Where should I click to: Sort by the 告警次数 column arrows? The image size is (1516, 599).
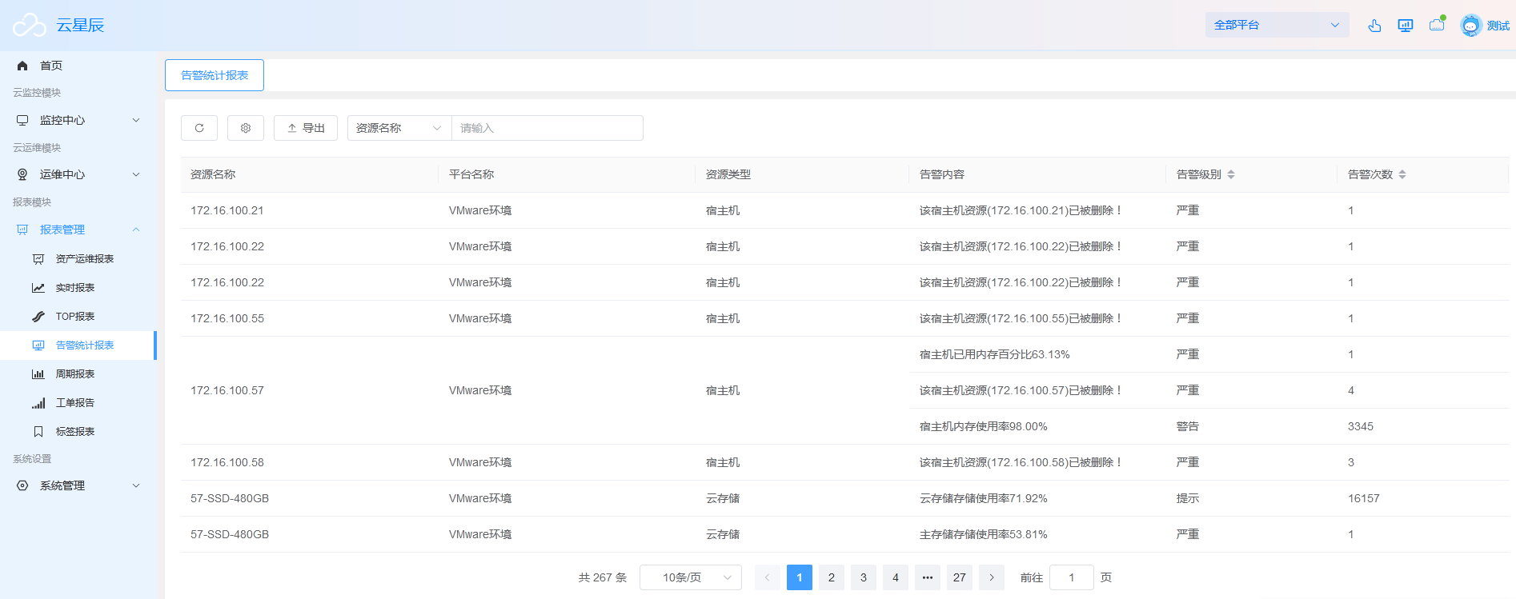(1402, 174)
